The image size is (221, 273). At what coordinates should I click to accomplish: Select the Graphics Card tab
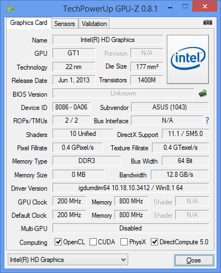coord(29,23)
